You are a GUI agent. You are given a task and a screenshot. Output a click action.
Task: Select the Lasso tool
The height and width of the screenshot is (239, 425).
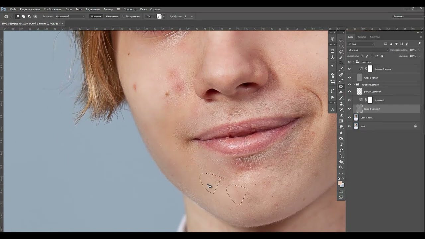341,51
